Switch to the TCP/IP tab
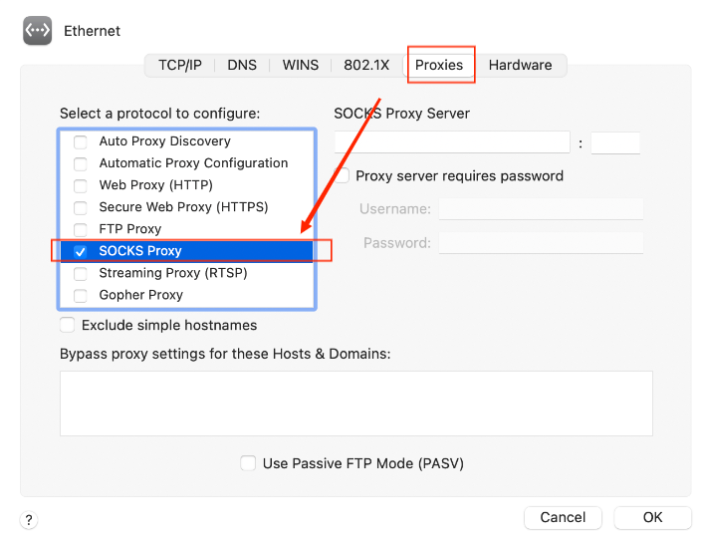Screen dimensions: 703x542 (179, 65)
